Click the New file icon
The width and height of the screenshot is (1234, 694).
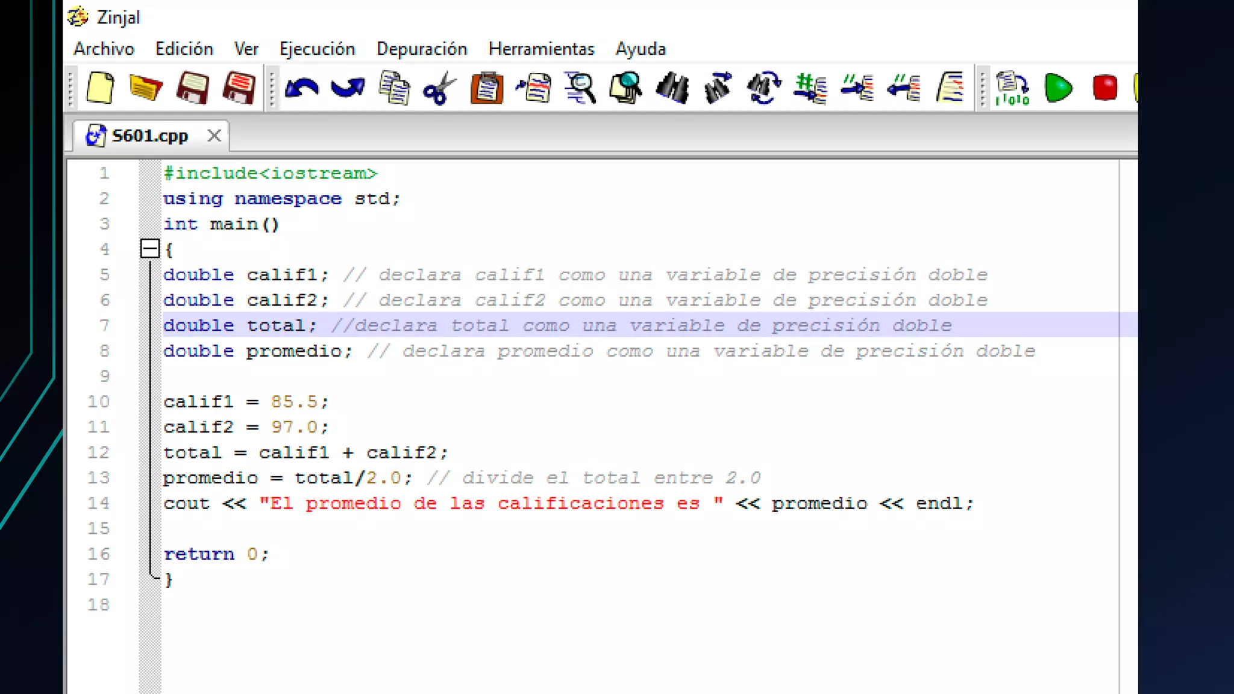pyautogui.click(x=100, y=88)
